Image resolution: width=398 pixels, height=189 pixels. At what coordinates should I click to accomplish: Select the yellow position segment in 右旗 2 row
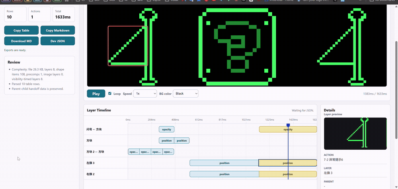tap(288, 174)
